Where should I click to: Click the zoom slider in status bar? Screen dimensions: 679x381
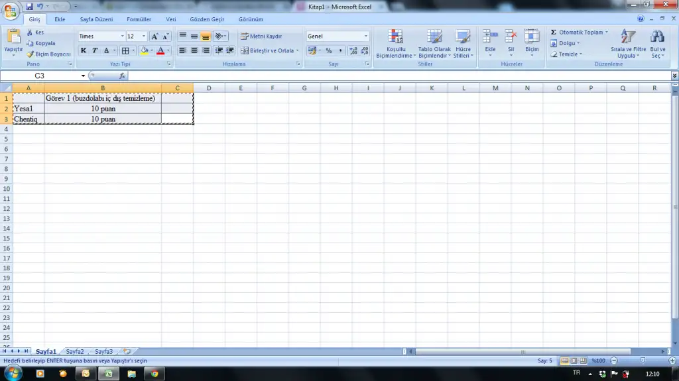point(643,360)
